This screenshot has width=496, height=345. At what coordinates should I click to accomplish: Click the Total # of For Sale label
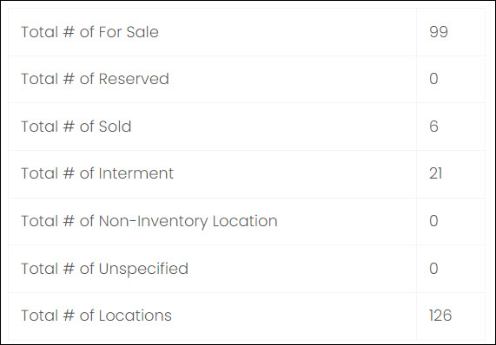tap(89, 32)
